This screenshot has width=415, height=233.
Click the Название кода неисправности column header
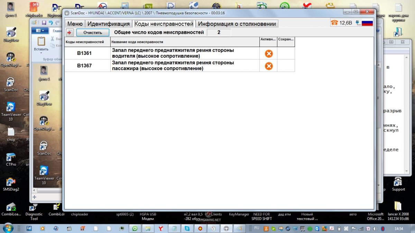point(185,42)
